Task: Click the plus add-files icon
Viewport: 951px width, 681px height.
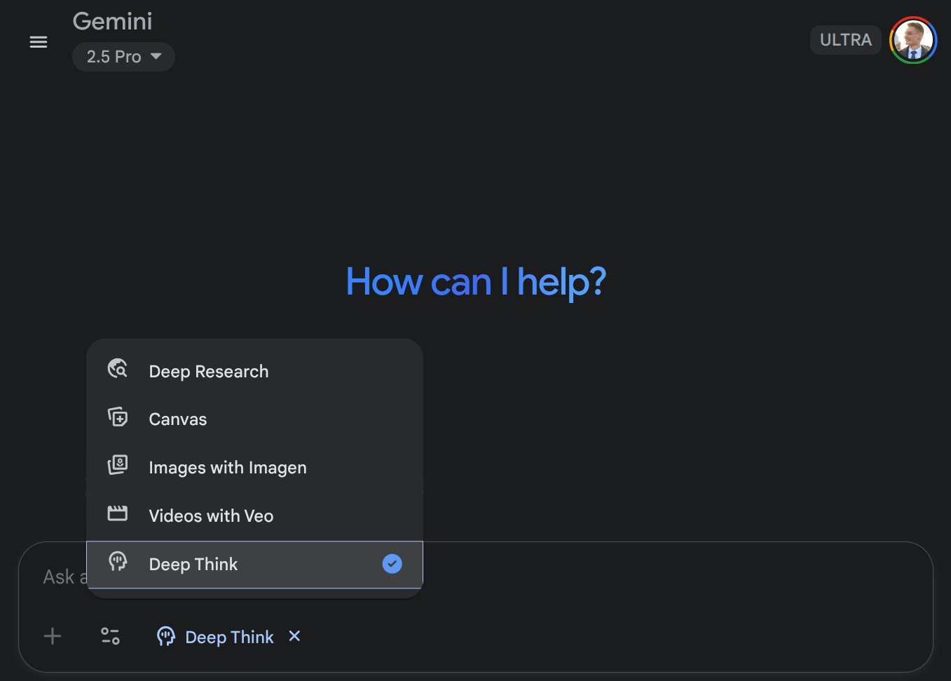Action: (x=53, y=636)
